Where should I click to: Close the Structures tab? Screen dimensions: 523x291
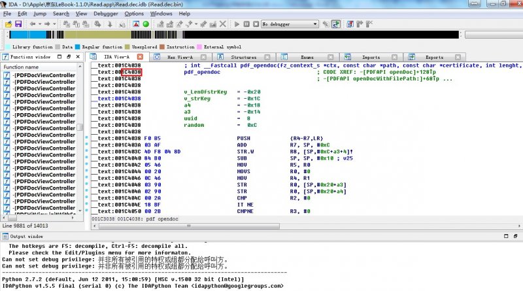267,57
